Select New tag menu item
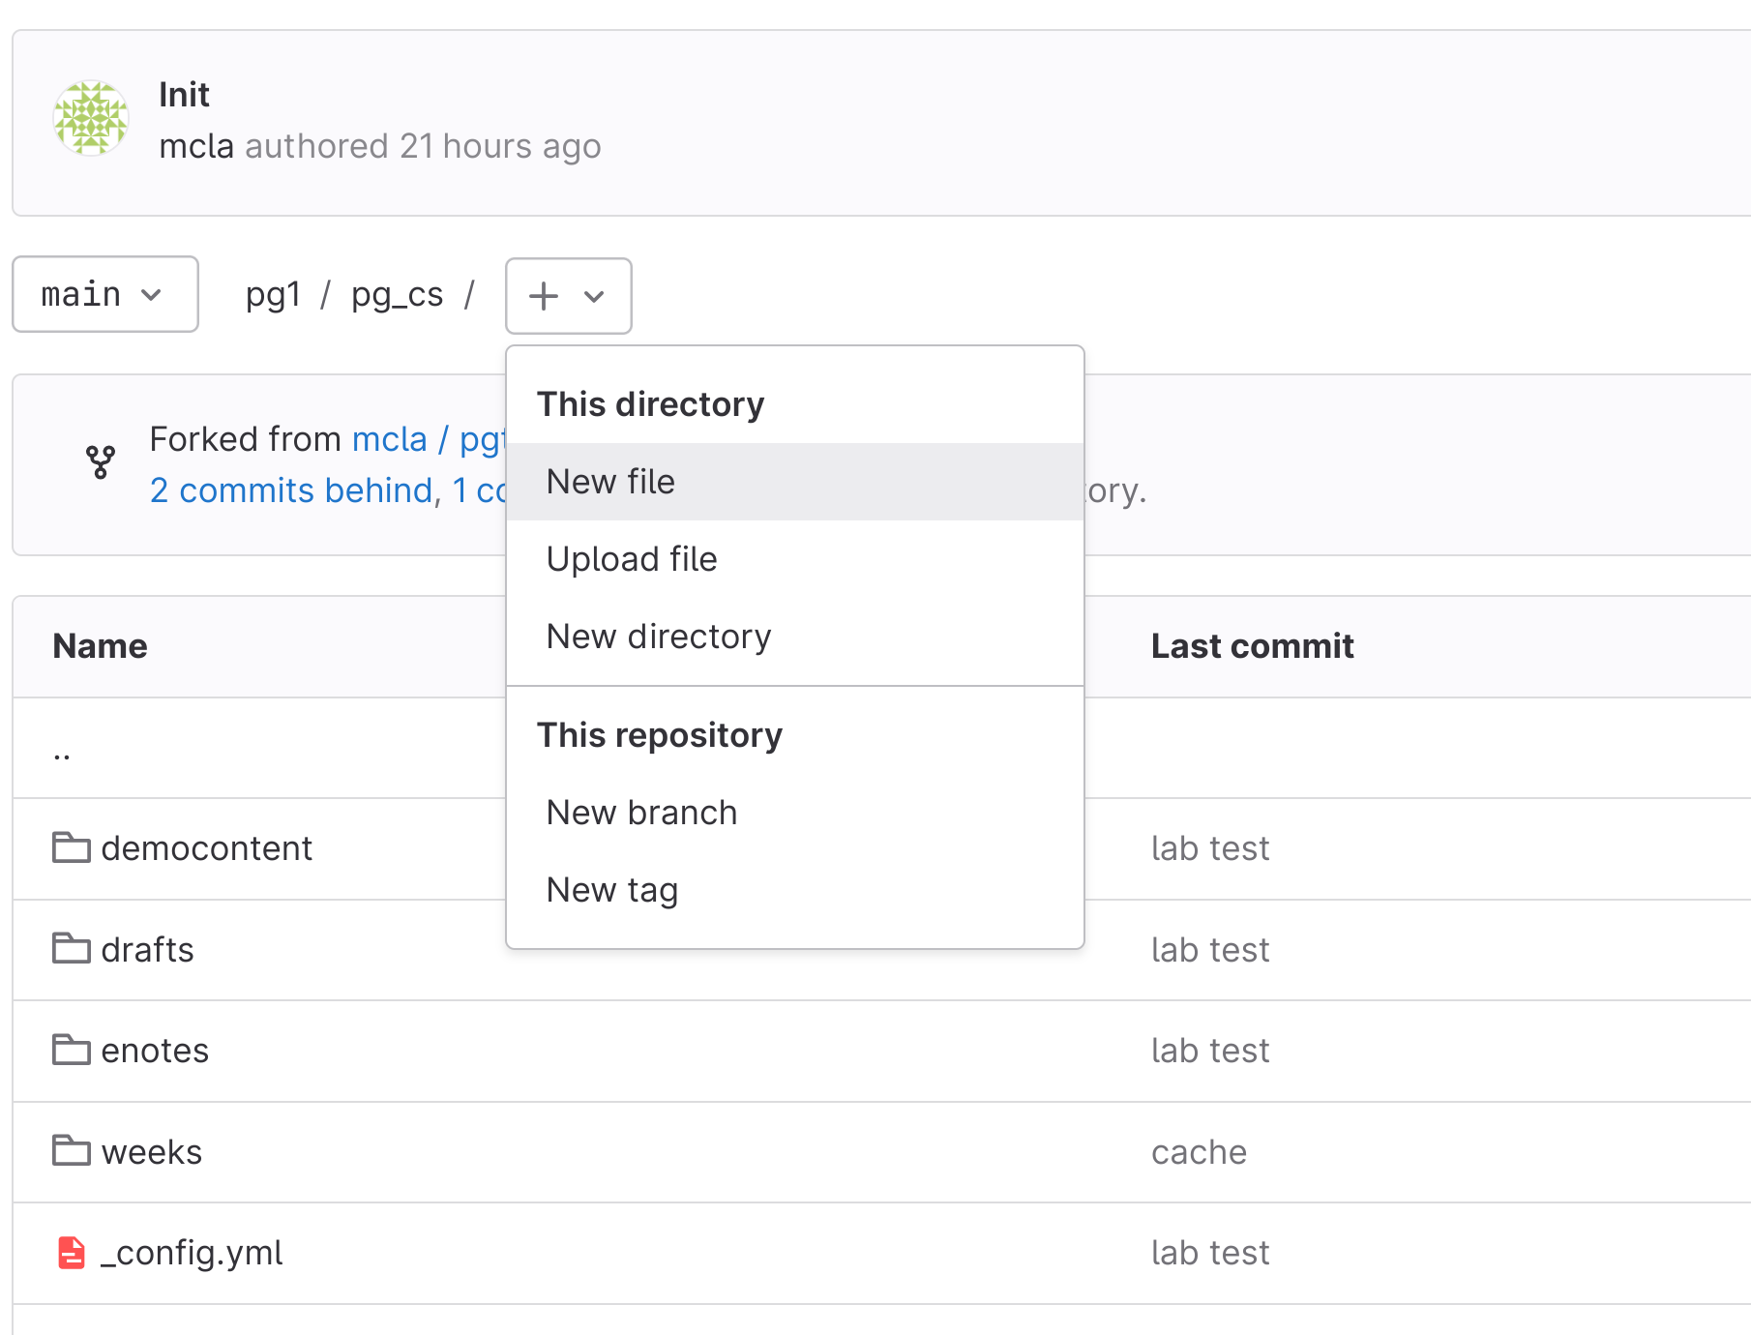 tap(794, 890)
